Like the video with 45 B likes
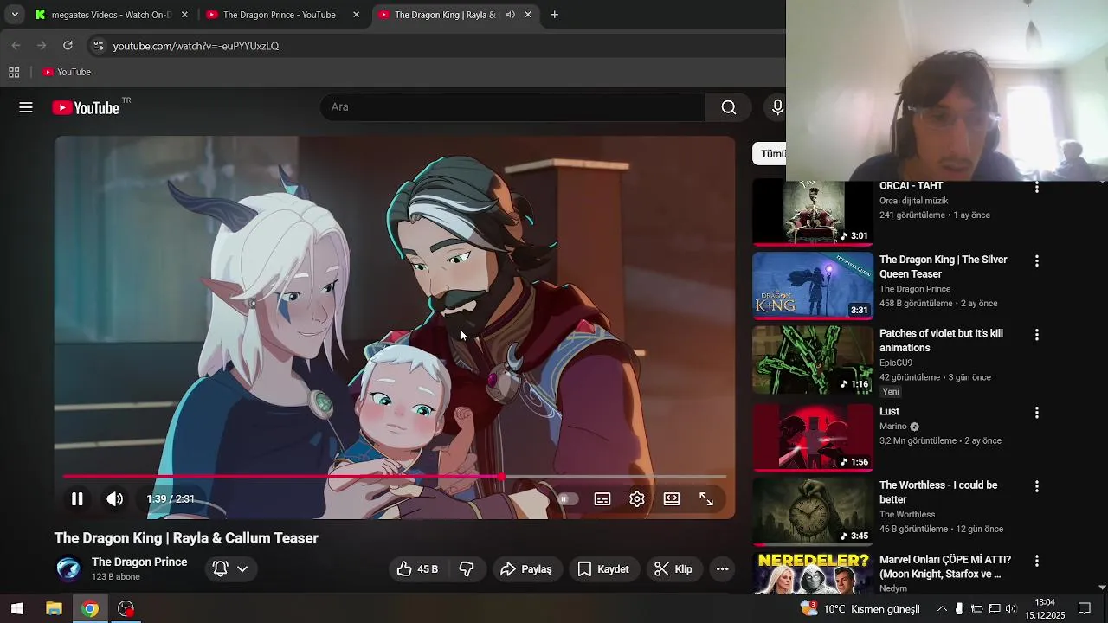Image resolution: width=1108 pixels, height=623 pixels. [417, 569]
